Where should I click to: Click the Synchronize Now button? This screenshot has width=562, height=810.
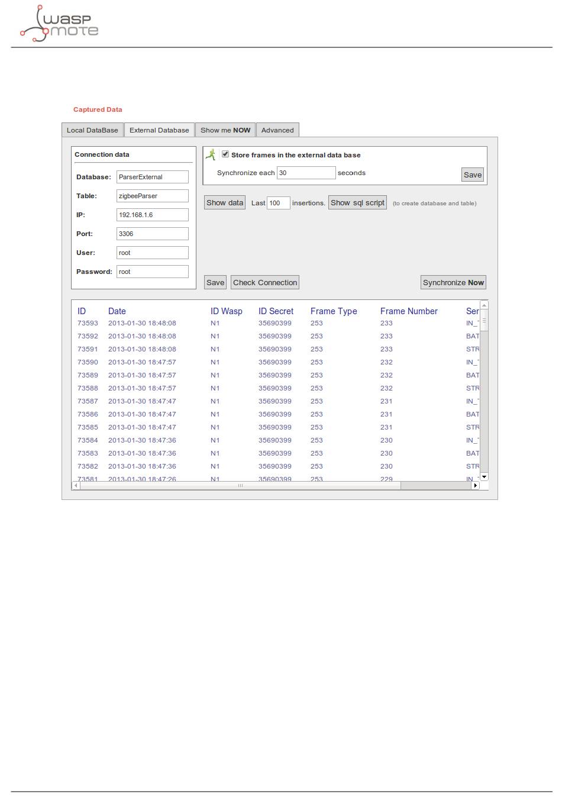[453, 283]
